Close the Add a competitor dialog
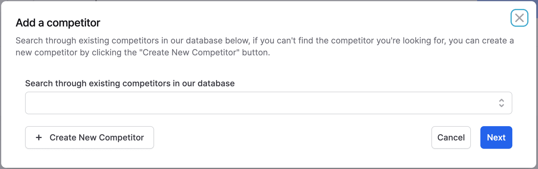 tap(519, 18)
